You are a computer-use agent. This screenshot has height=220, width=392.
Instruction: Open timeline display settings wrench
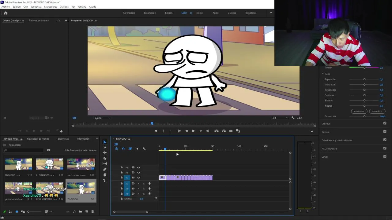tap(144, 149)
